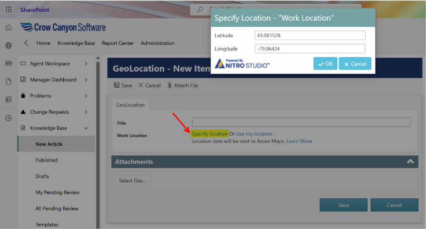Screen dimensions: 426x229
Task: Open the globe sites icon in left rail
Action: (8, 46)
